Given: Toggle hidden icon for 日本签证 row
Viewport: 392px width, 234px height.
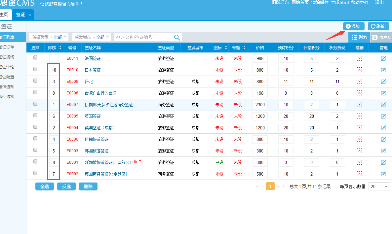Looking at the screenshot, I should point(359,70).
